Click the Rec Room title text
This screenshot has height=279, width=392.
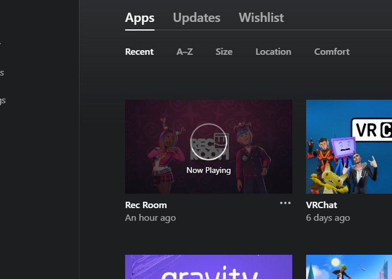click(146, 205)
